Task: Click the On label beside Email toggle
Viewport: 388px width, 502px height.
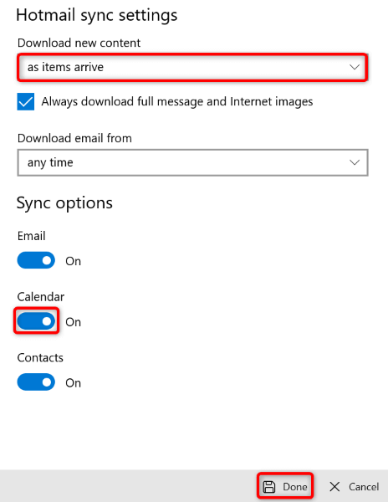Action: click(74, 261)
